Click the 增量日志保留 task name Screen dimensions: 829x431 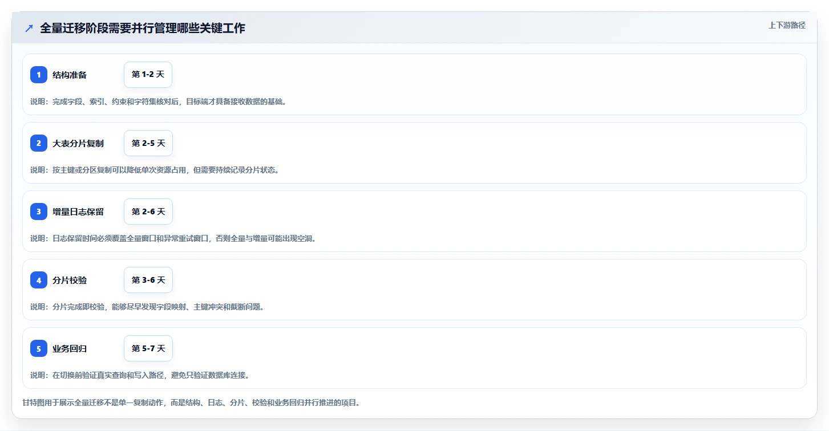coord(78,212)
